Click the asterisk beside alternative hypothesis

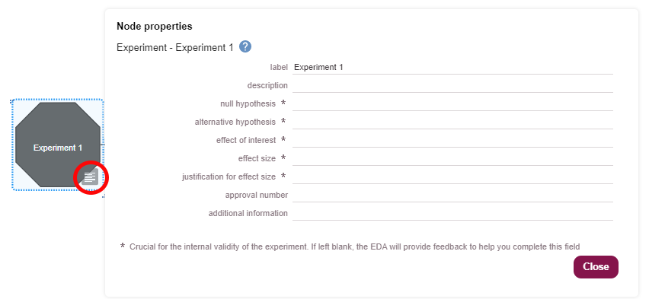point(283,121)
